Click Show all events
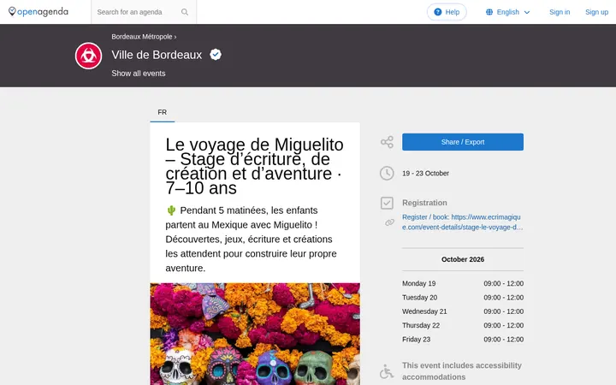This screenshot has width=616, height=385. click(139, 74)
